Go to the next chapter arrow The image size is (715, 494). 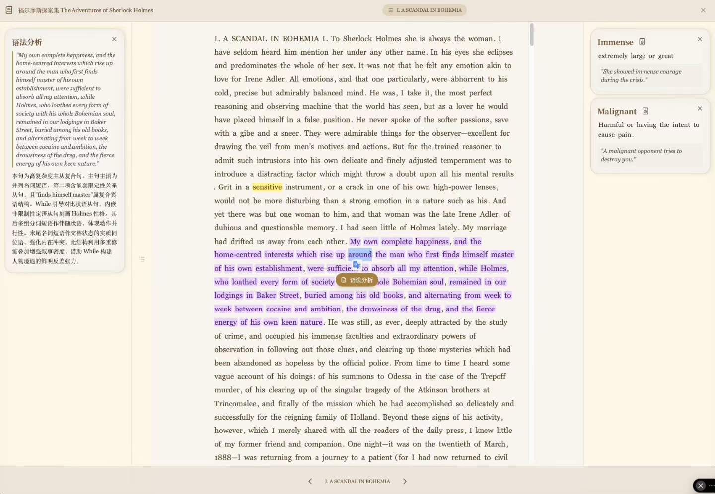pos(405,481)
